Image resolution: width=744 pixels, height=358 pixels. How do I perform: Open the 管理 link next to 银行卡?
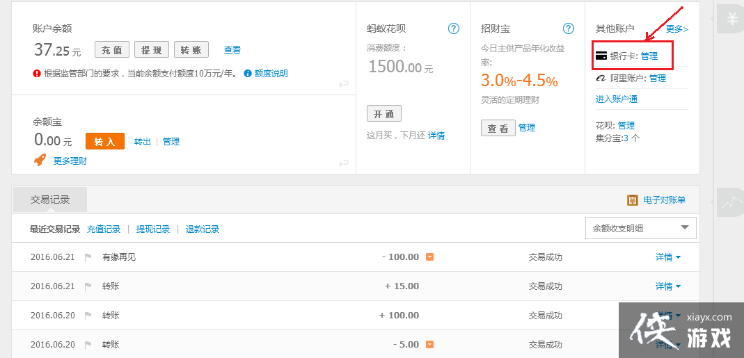649,56
